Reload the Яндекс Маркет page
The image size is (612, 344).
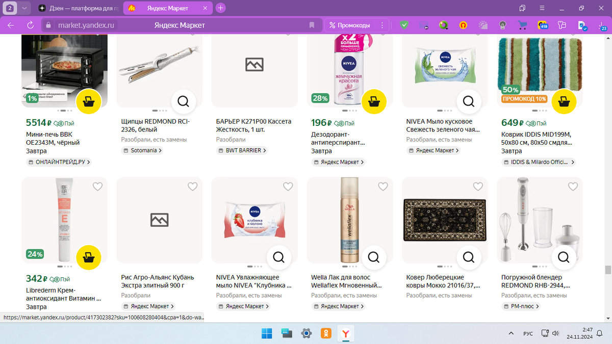click(x=30, y=25)
